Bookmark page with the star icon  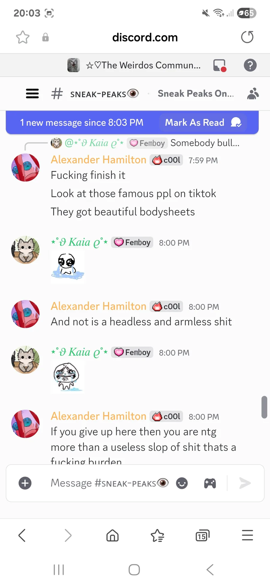pos(23,37)
